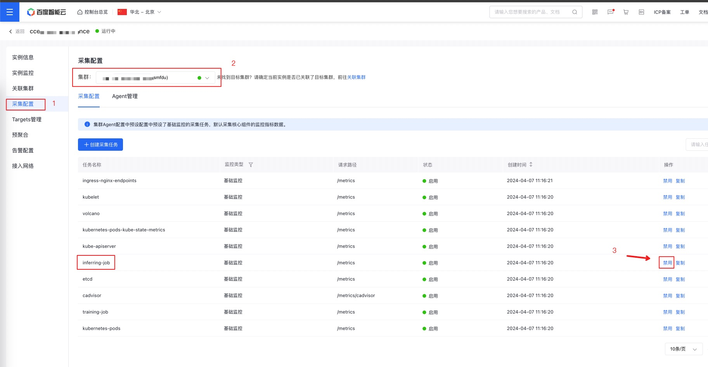Click the task search input at right
Viewport: 708px width, 367px height.
point(697,145)
